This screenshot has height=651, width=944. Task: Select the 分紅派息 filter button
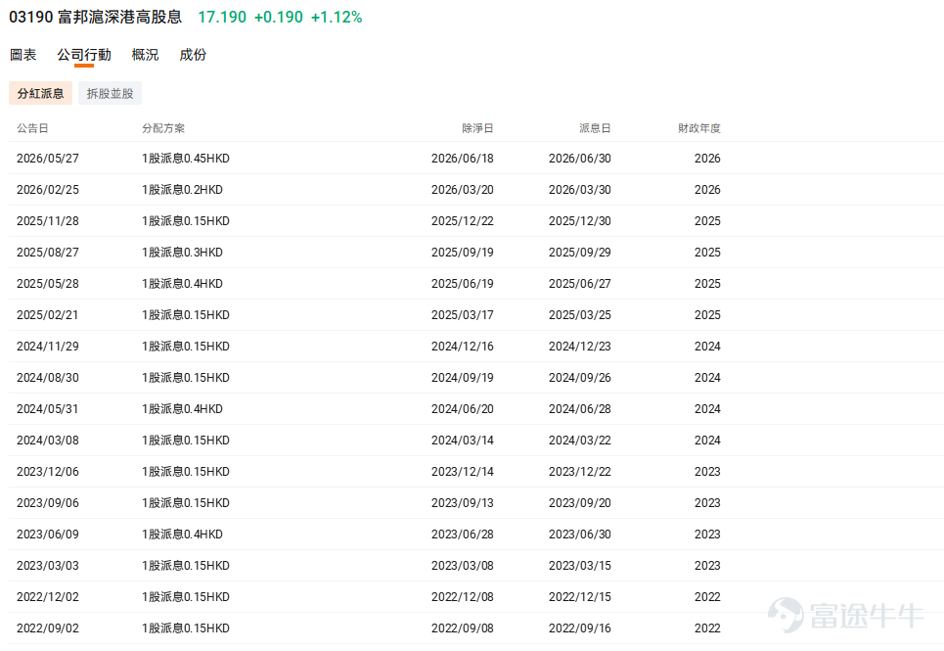tap(40, 93)
